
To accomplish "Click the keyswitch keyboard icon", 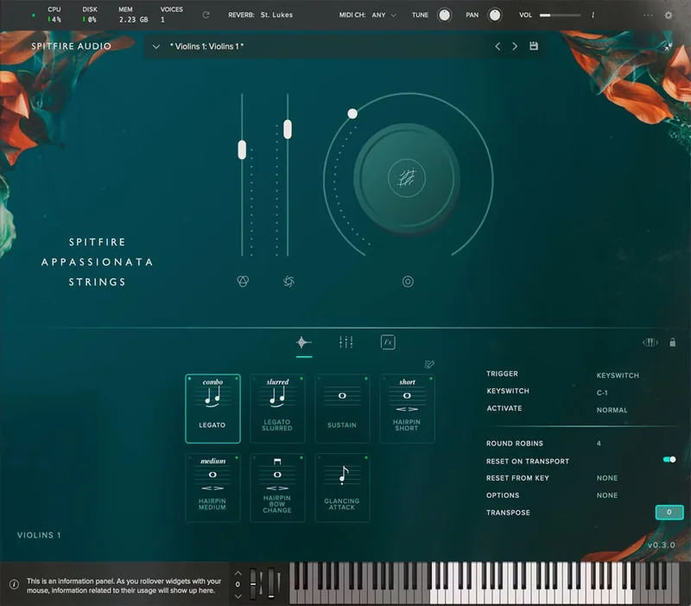I will pos(650,342).
